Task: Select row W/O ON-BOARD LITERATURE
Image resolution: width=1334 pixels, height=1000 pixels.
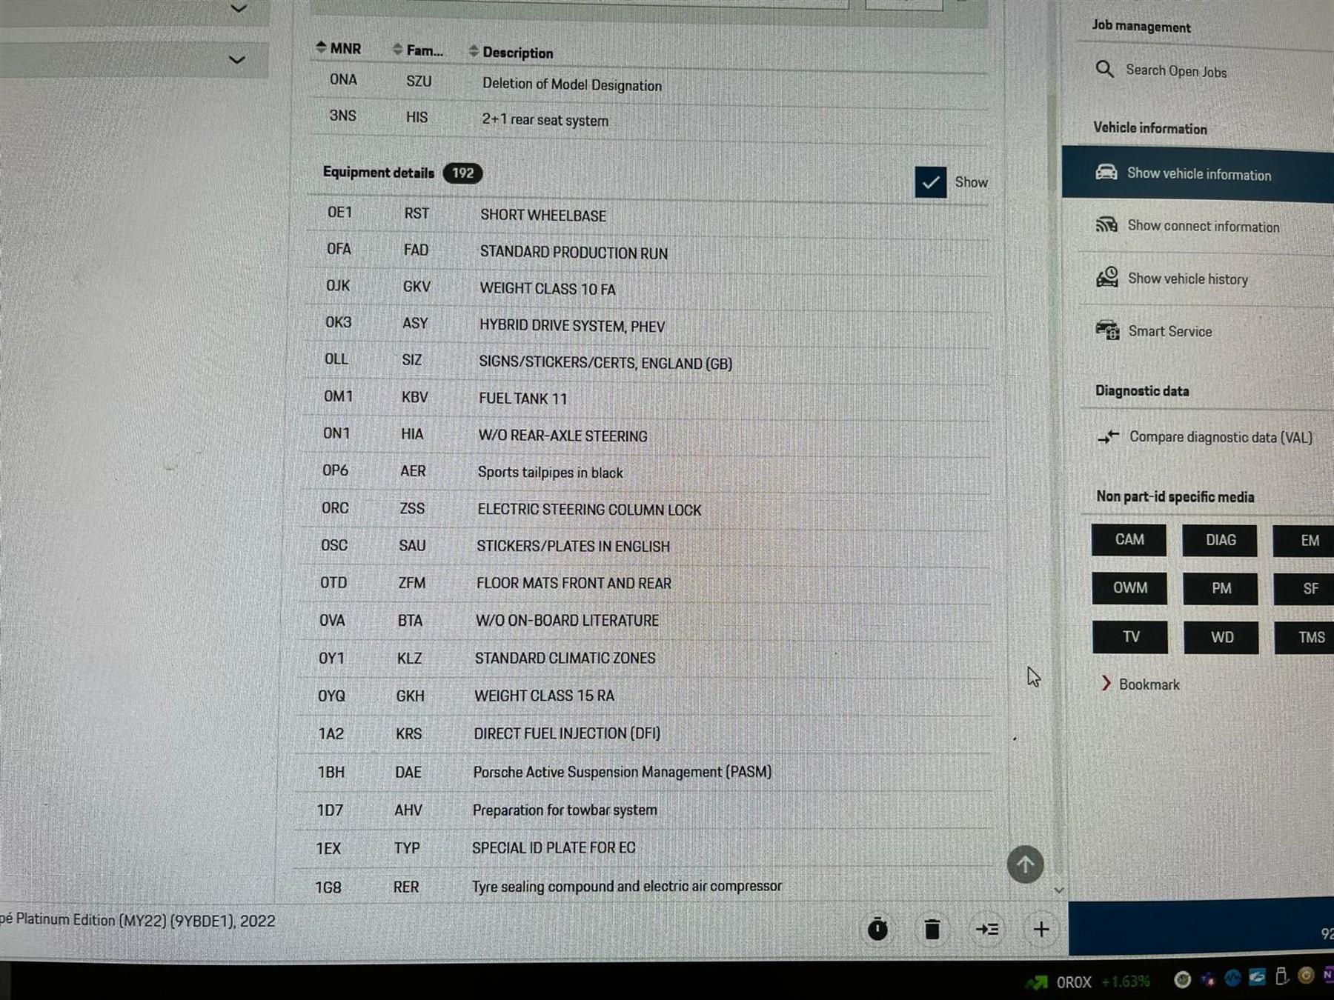Action: tap(644, 620)
